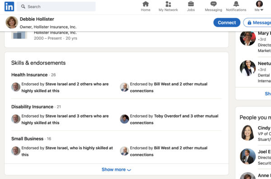
Task: Click the locked Message button
Action: [257, 23]
